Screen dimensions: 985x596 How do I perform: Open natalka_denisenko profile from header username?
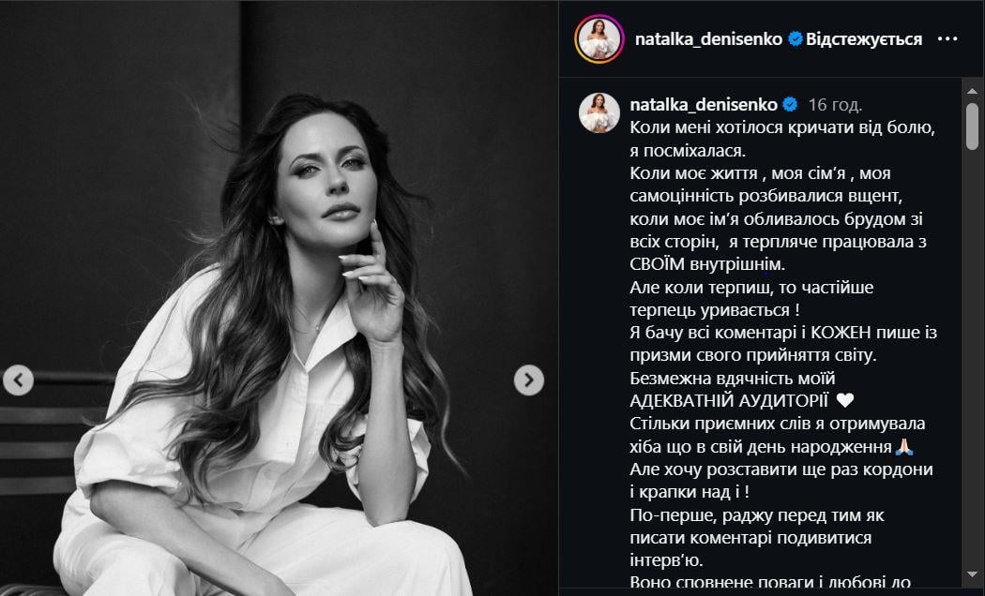pyautogui.click(x=708, y=39)
